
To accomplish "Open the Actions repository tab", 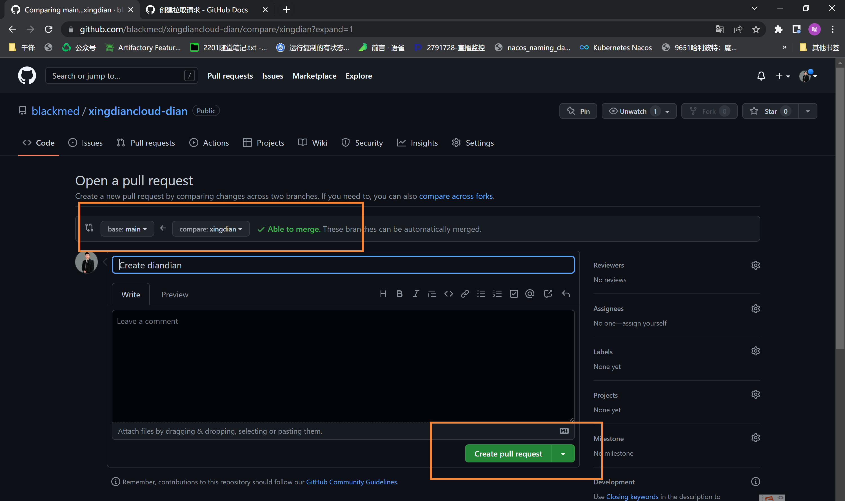I will click(x=209, y=143).
